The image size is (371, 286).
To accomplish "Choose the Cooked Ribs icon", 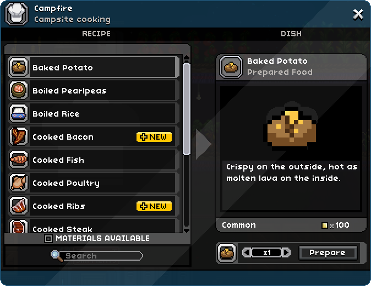I will (19, 206).
